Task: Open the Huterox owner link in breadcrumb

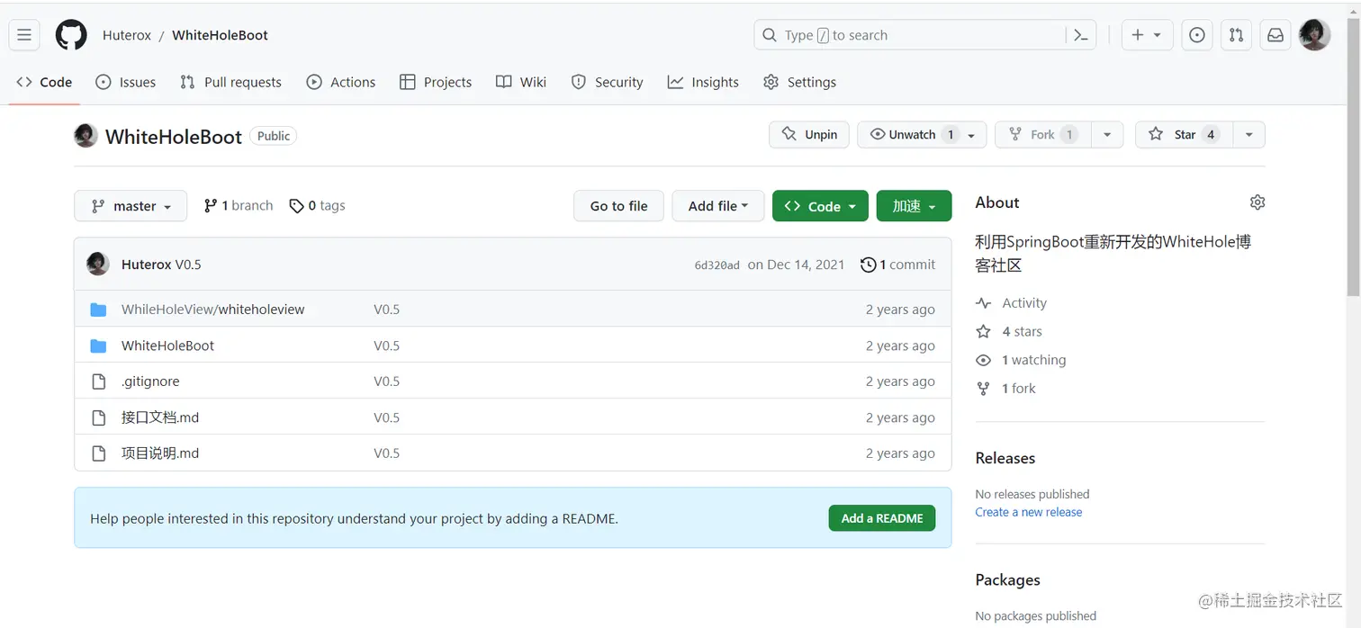Action: coord(127,35)
